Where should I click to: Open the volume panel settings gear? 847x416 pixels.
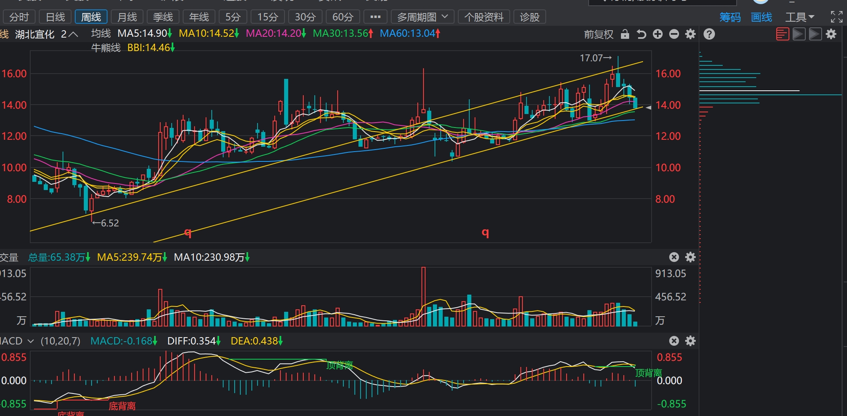(x=690, y=257)
